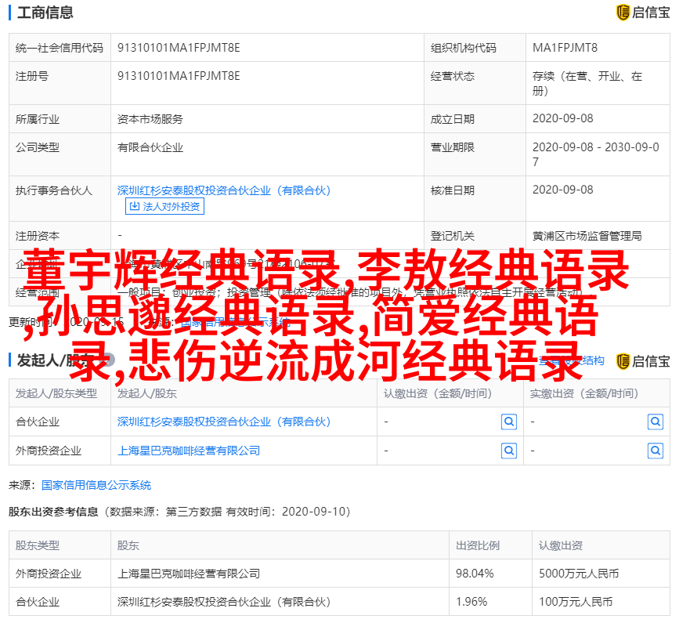The height and width of the screenshot is (619, 679).
Task: Select 营业期限 value 2020-09-08 - 2030-09-07
Action: pos(595,154)
